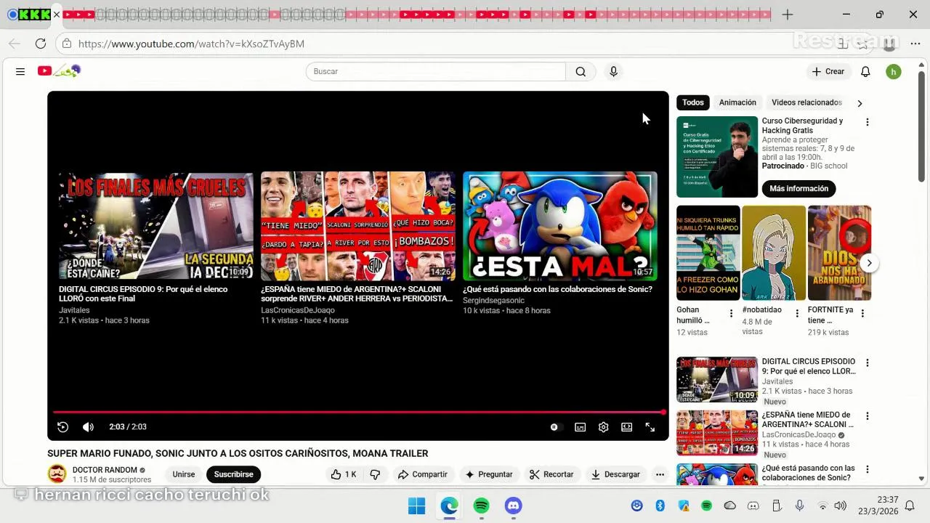
Task: Open the DOCTOR RANDOM channel avatar
Action: [x=57, y=474]
